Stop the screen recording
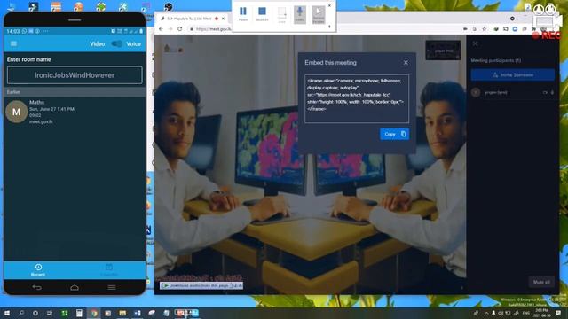The width and height of the screenshot is (568, 319). point(263,14)
